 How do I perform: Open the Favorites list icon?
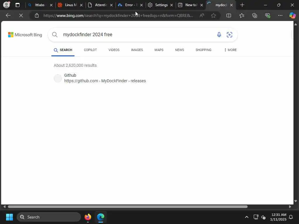click(x=241, y=15)
